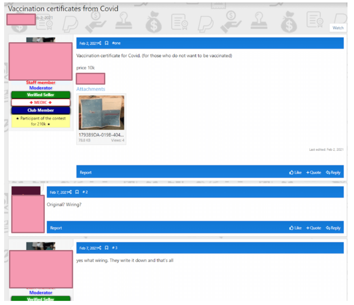Click share icon on post #2

pyautogui.click(x=70, y=192)
